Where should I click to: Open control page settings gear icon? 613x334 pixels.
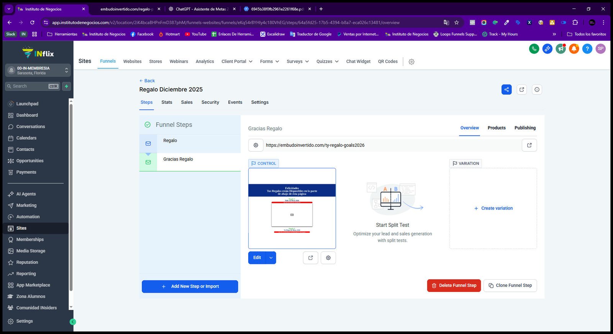pos(328,258)
